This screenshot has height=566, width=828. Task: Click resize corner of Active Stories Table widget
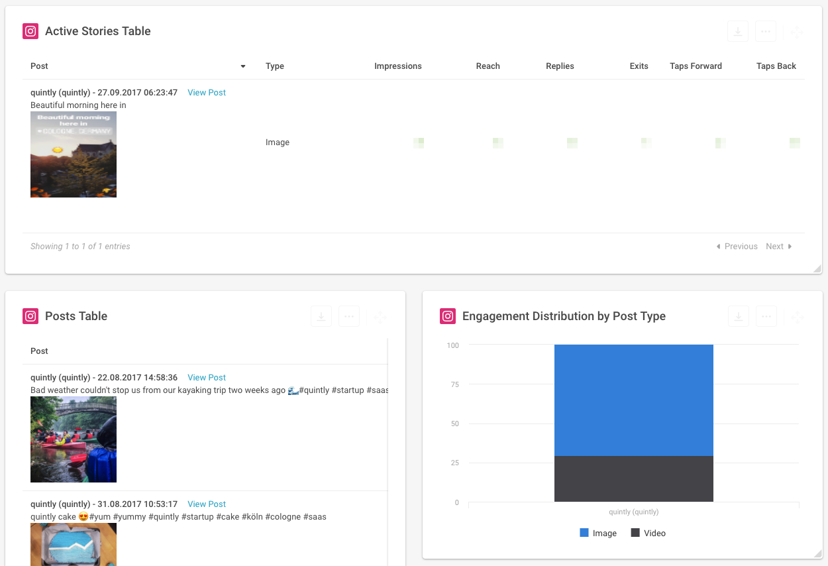click(817, 268)
